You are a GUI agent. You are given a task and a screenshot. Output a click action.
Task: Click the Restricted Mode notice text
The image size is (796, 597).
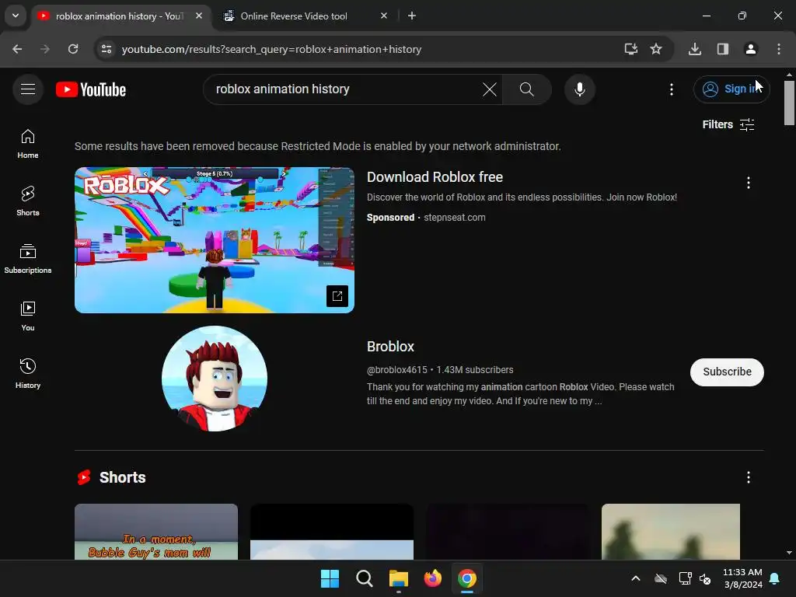tap(317, 147)
